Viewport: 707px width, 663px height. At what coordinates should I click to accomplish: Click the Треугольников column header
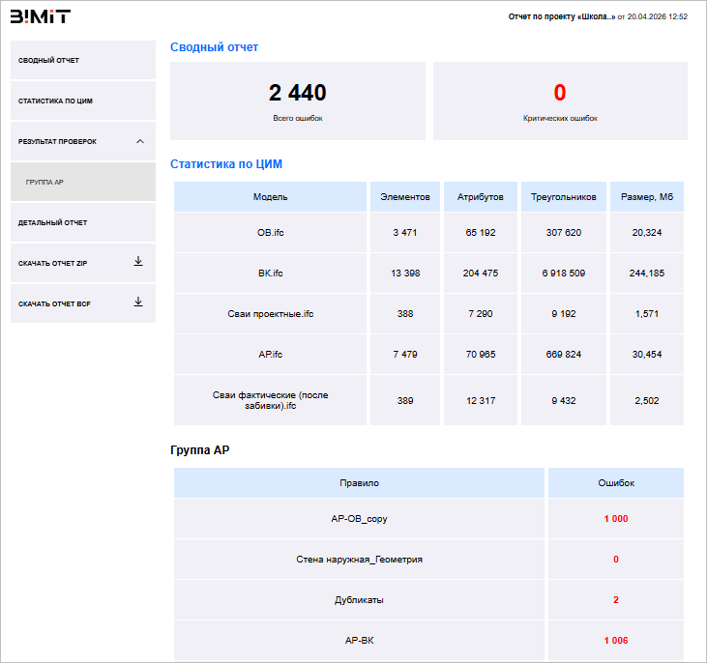click(563, 197)
